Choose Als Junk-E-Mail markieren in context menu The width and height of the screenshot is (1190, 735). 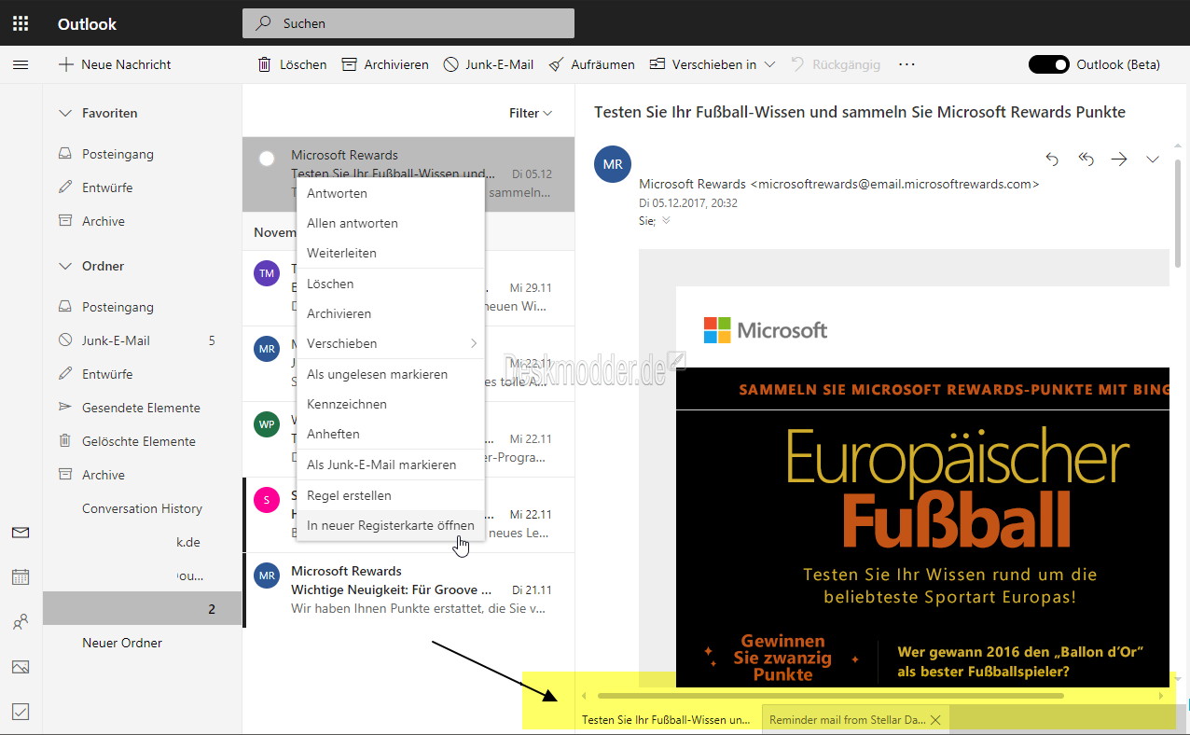391,465
